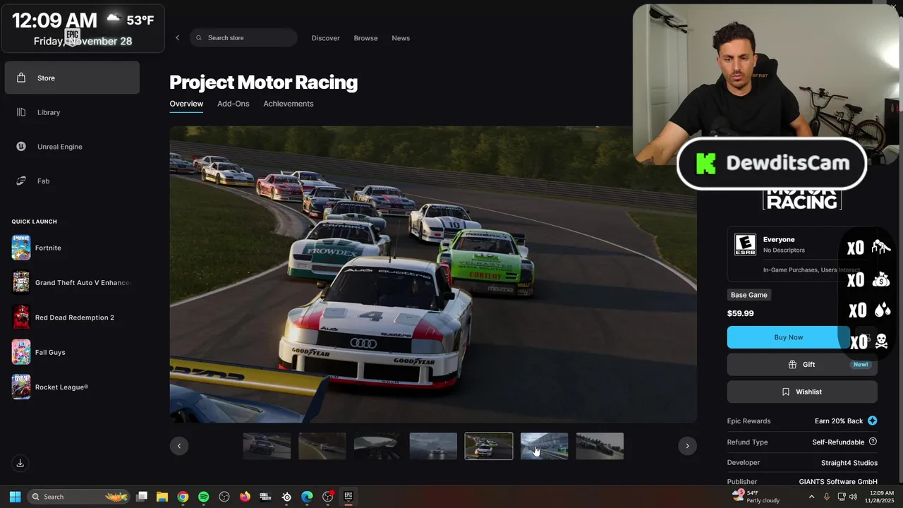Click the Self-Refundable help icon

pos(873,442)
